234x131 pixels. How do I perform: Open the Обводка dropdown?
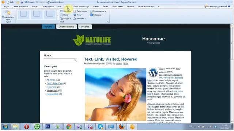[x=96, y=15]
